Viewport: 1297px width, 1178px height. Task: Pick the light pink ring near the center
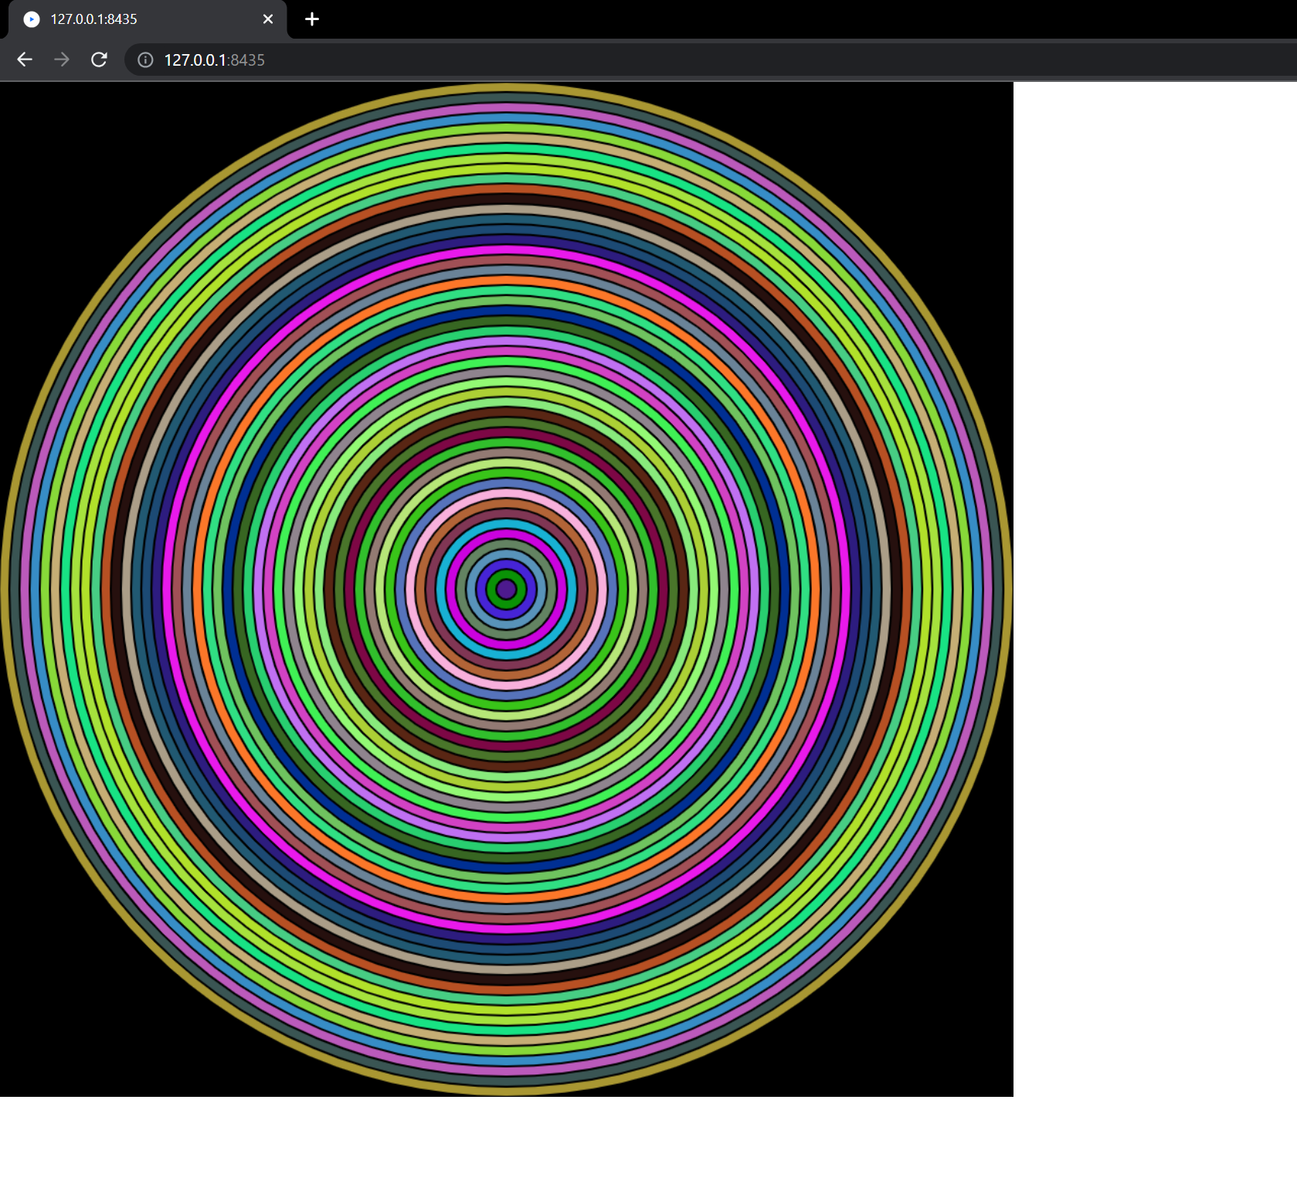pos(506,494)
